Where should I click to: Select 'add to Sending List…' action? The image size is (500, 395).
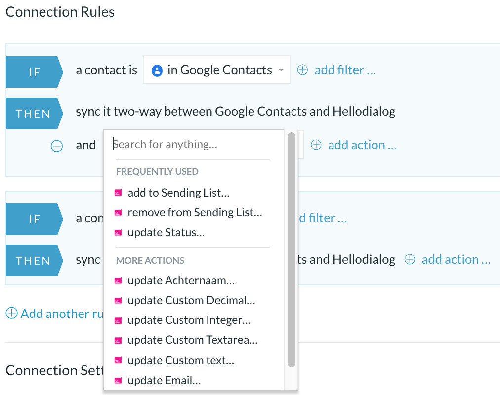tap(178, 193)
